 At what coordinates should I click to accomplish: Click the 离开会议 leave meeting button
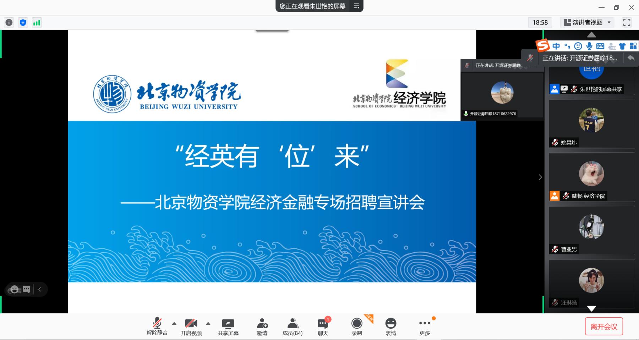coord(603,327)
